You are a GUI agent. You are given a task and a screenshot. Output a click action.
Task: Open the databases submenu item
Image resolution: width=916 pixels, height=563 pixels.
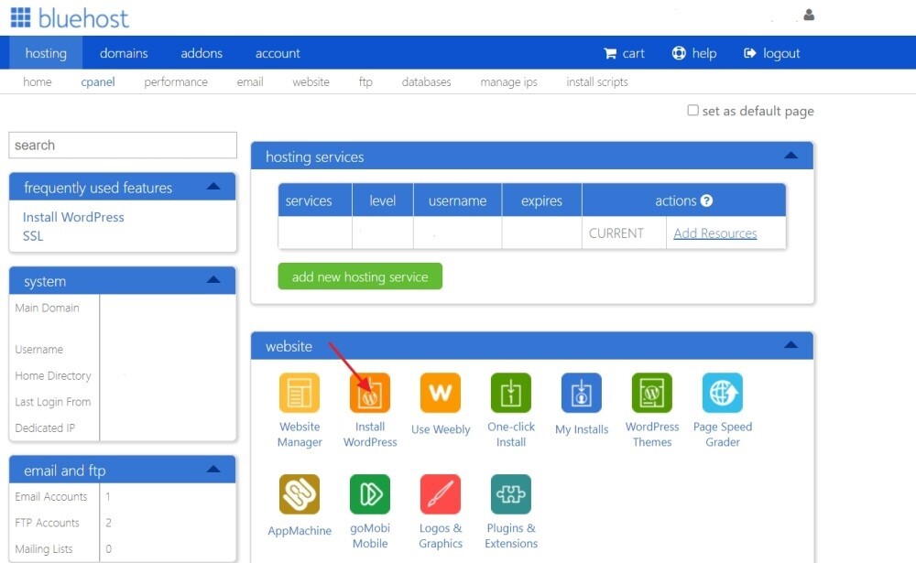(x=426, y=82)
